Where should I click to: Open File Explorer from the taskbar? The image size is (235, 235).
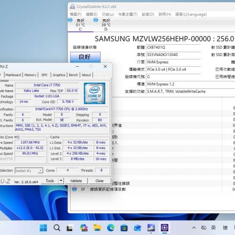(x=97, y=228)
